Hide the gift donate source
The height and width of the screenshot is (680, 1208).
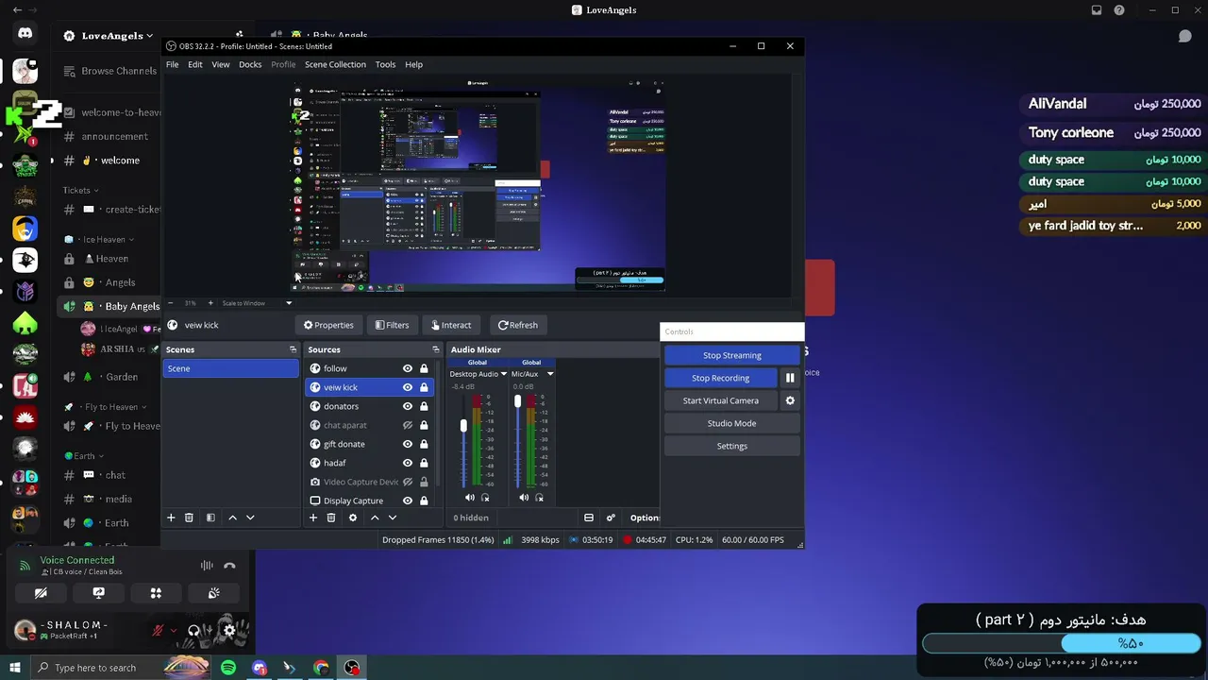coord(408,444)
